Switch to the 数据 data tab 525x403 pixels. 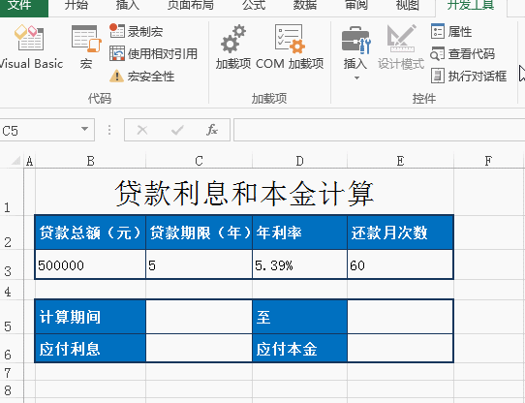[305, 6]
